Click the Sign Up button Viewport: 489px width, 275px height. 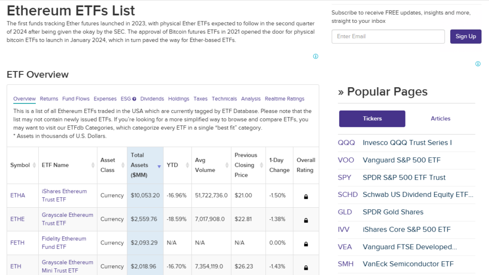tap(466, 36)
